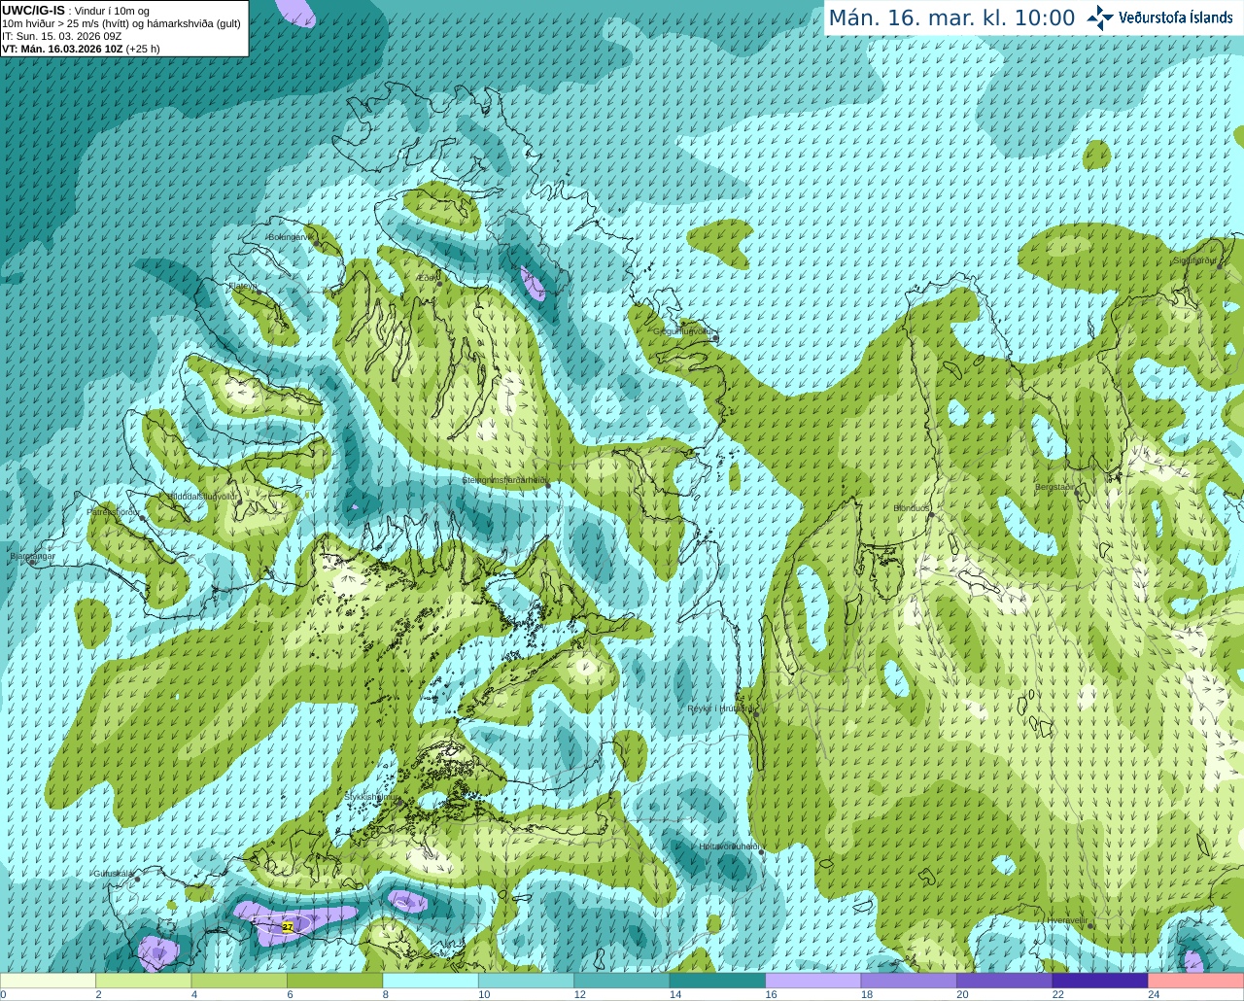Select the 10–12 m/s turquoise legend swatch
The image size is (1244, 1001).
click(526, 981)
